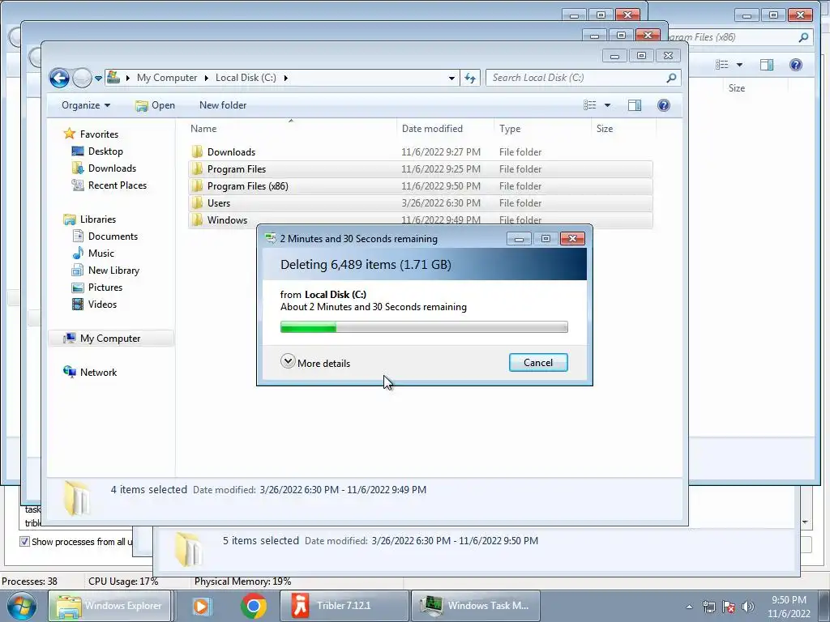Expand More details in delete dialog

coord(315,363)
